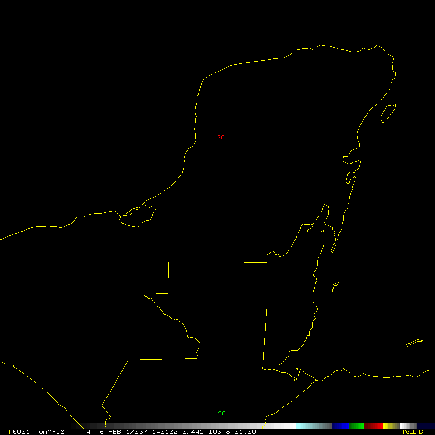Click the green 90 longitude label
Screen dimensions: 435x435
click(221, 413)
